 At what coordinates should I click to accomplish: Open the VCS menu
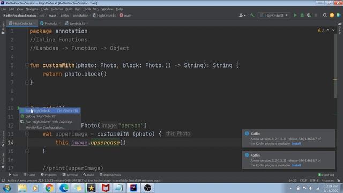click(x=96, y=9)
